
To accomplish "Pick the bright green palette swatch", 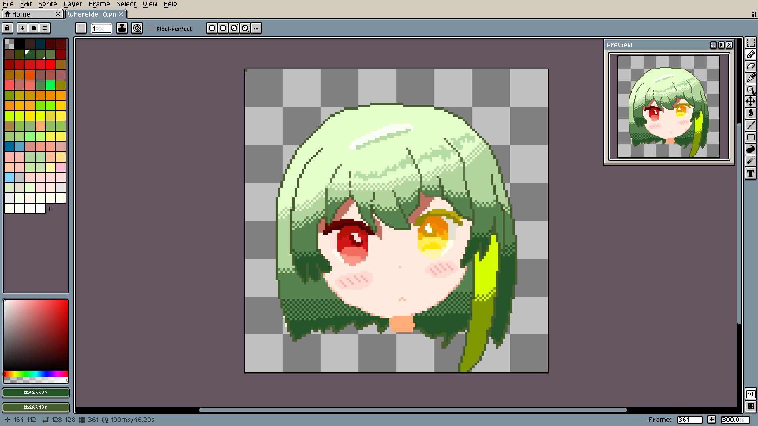I will 50,85.
